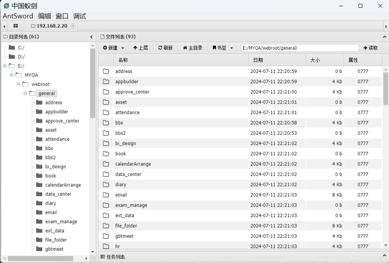Click the file list vertical scrollbar
389x263 pixels.
point(386,89)
